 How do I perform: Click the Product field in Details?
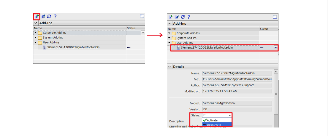coord(237,103)
